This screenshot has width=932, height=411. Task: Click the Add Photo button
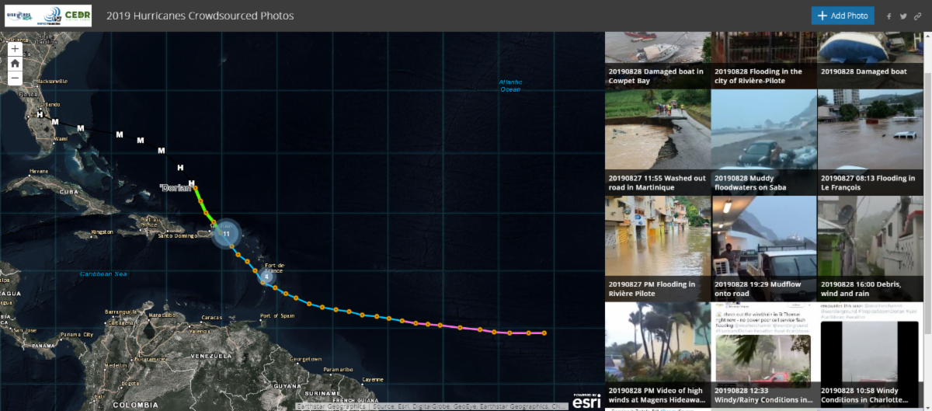coord(843,16)
